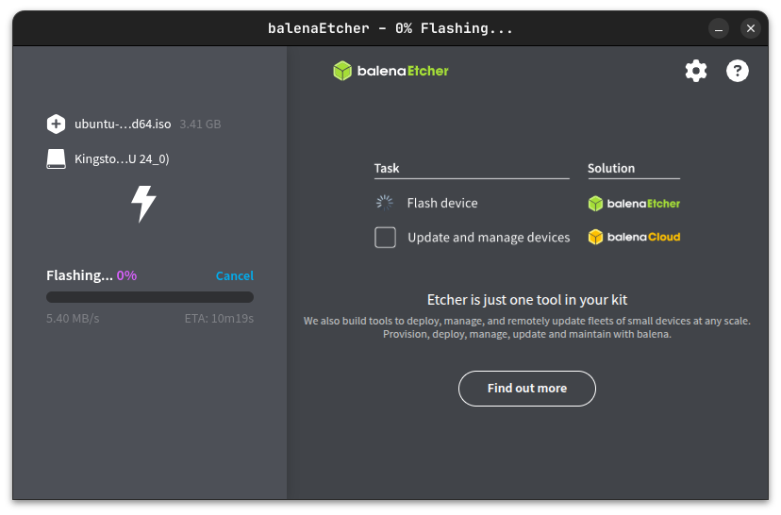Click the help question mark icon
The width and height of the screenshot is (781, 515).
738,71
